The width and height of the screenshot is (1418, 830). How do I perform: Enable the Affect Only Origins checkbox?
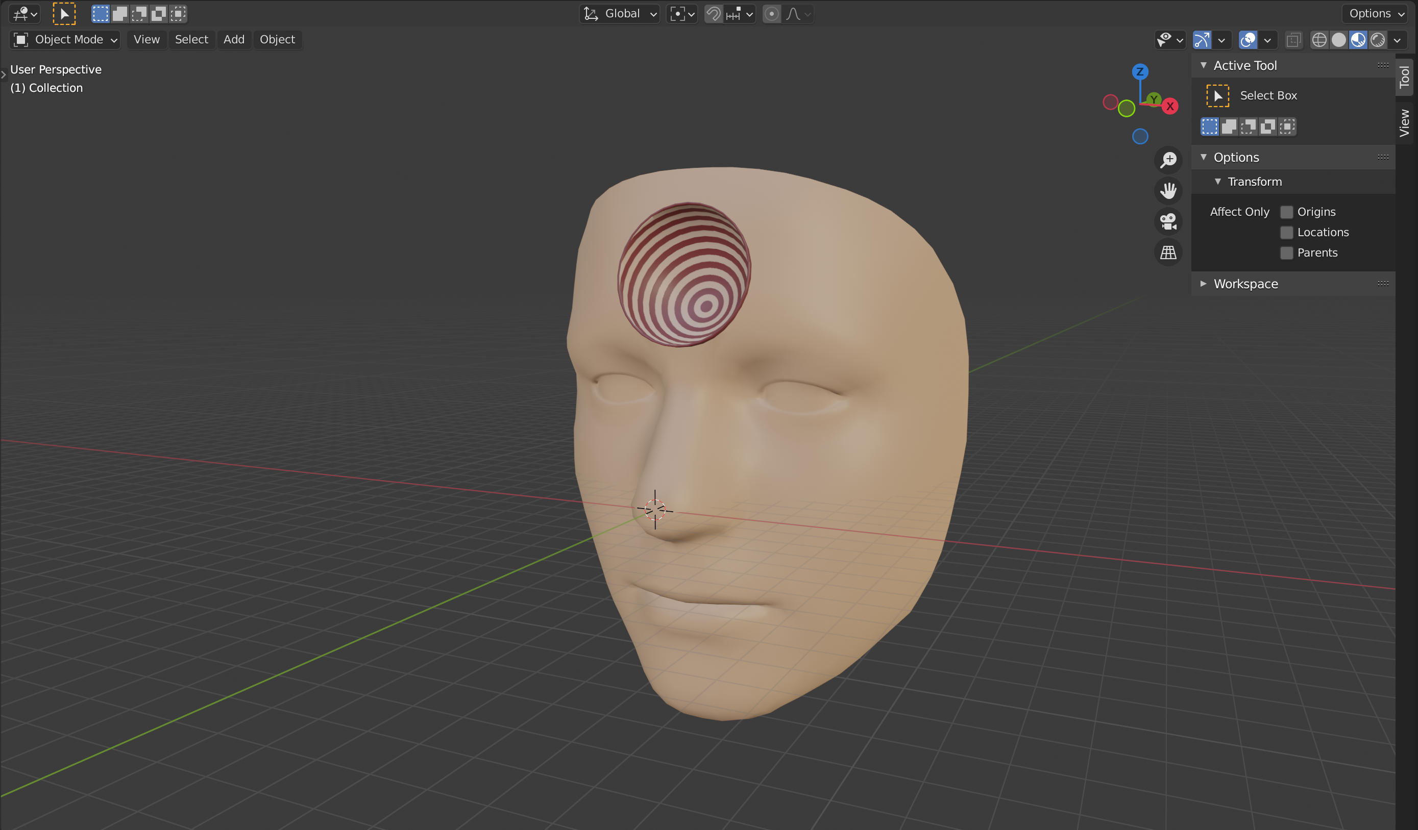point(1286,212)
